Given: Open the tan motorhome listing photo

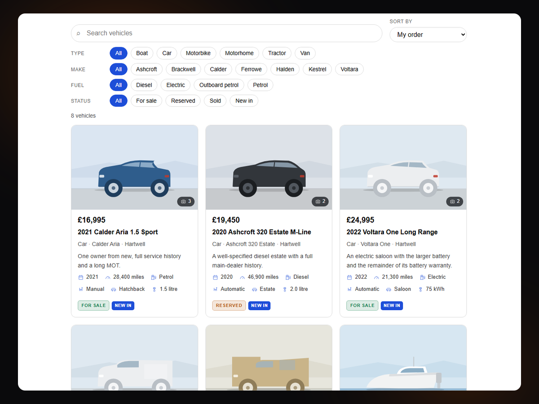Looking at the screenshot, I should [269, 358].
